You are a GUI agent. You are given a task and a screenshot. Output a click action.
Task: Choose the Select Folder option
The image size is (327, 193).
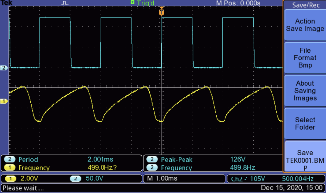coord(305,124)
